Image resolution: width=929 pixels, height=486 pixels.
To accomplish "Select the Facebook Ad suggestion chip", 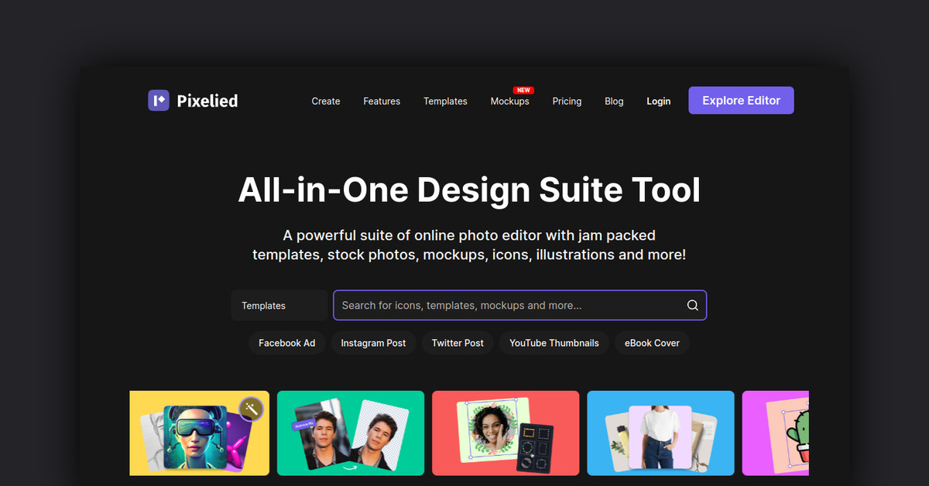I will [287, 343].
